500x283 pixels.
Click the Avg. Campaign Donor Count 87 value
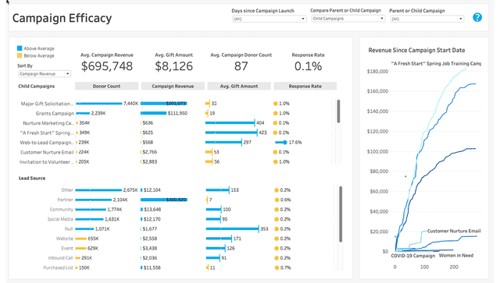(241, 66)
